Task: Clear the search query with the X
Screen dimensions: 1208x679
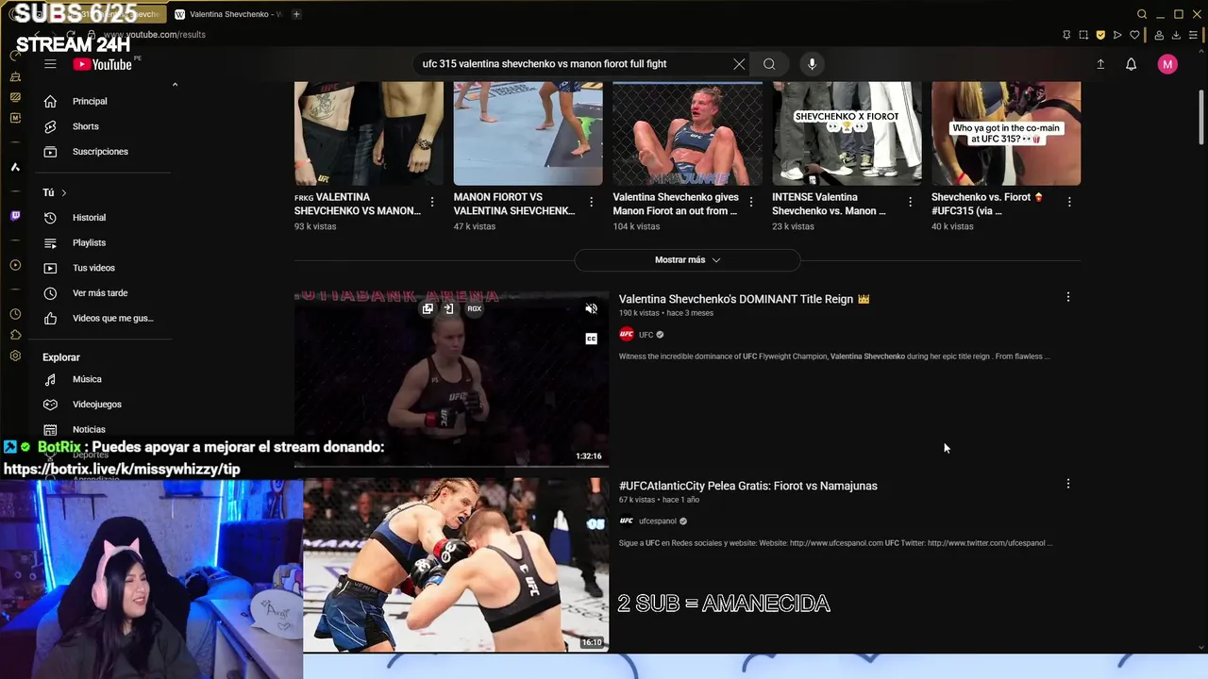Action: tap(739, 64)
